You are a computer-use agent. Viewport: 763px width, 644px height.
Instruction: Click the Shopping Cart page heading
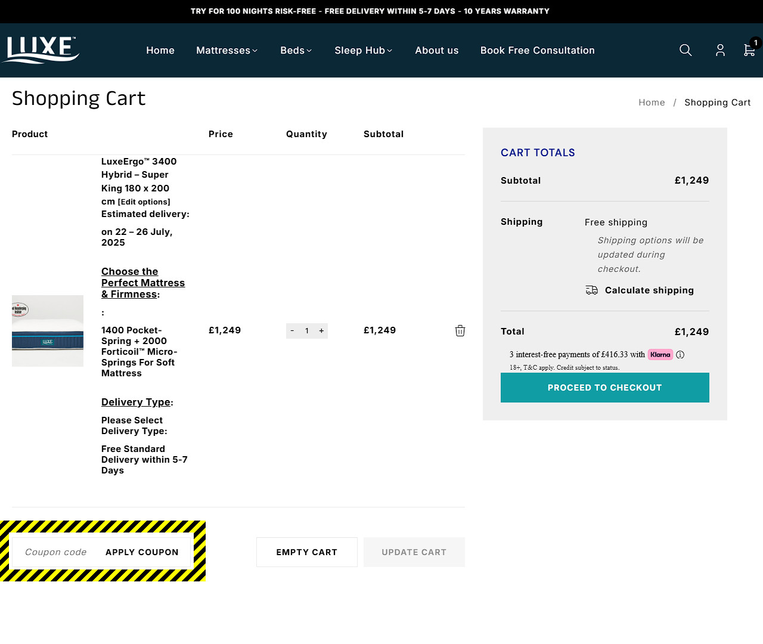(79, 98)
